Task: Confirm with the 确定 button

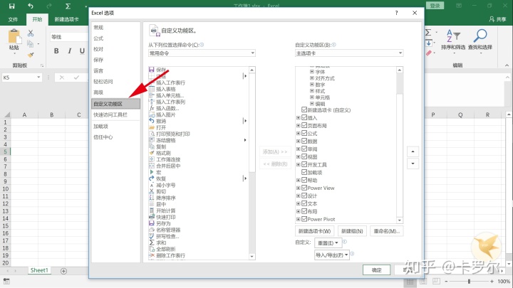Action: (x=377, y=270)
